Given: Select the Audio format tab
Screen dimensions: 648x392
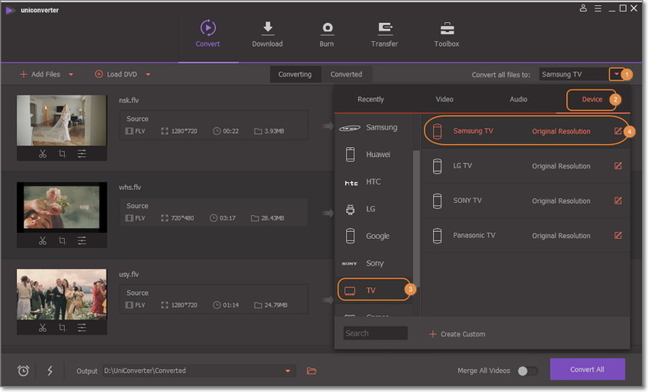Looking at the screenshot, I should 518,100.
